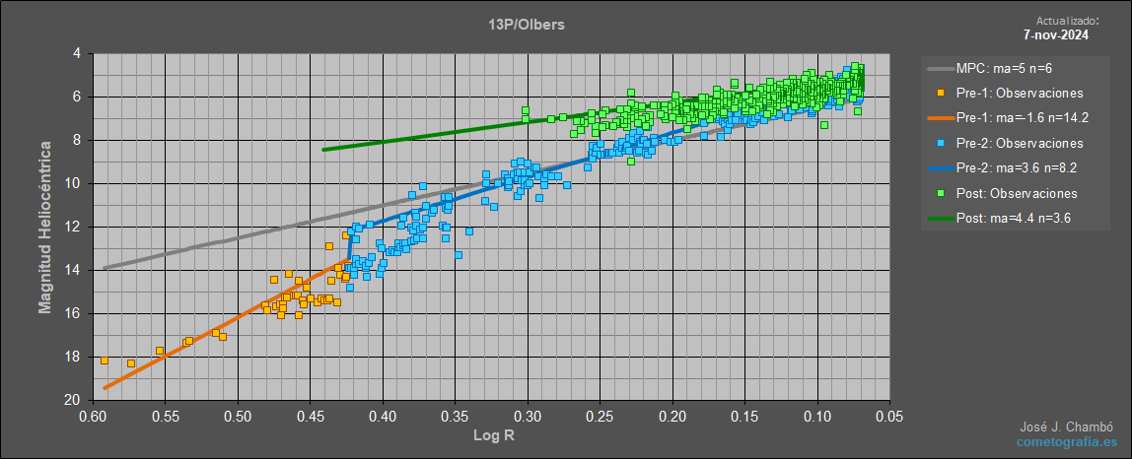Click the dark green Post legend line swatch
This screenshot has width=1132, height=459.
(940, 219)
